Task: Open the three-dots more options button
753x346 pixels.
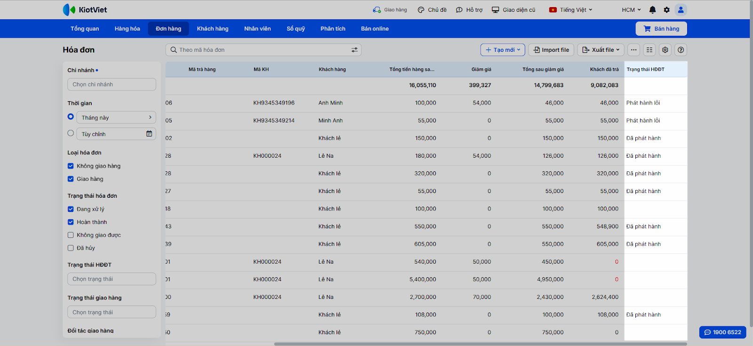Action: tap(634, 50)
